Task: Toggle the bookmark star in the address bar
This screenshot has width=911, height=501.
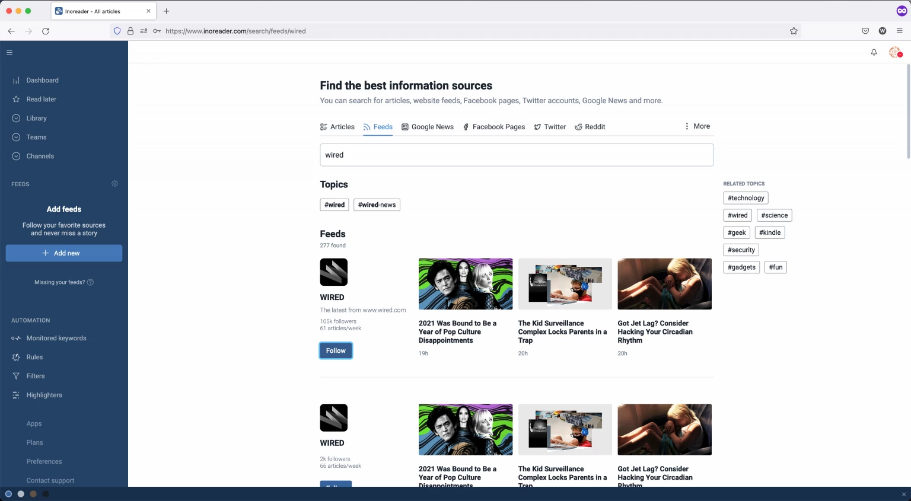Action: (794, 31)
